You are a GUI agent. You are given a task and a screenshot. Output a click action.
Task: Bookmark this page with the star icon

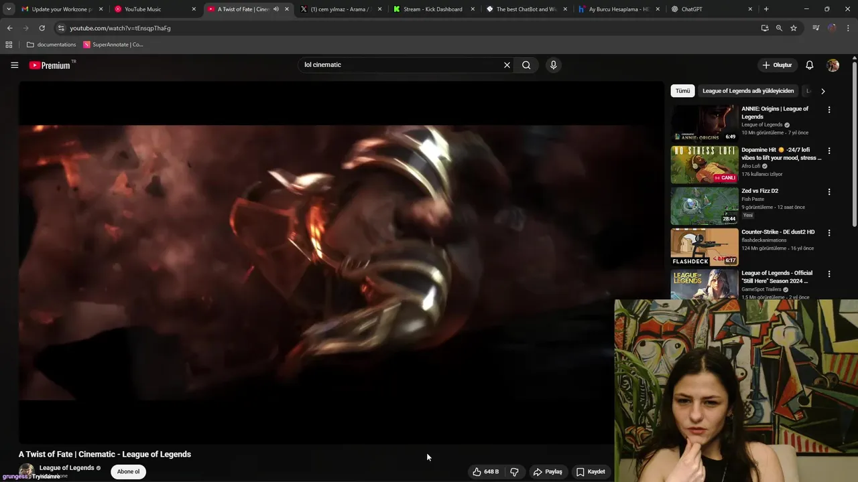pyautogui.click(x=794, y=28)
